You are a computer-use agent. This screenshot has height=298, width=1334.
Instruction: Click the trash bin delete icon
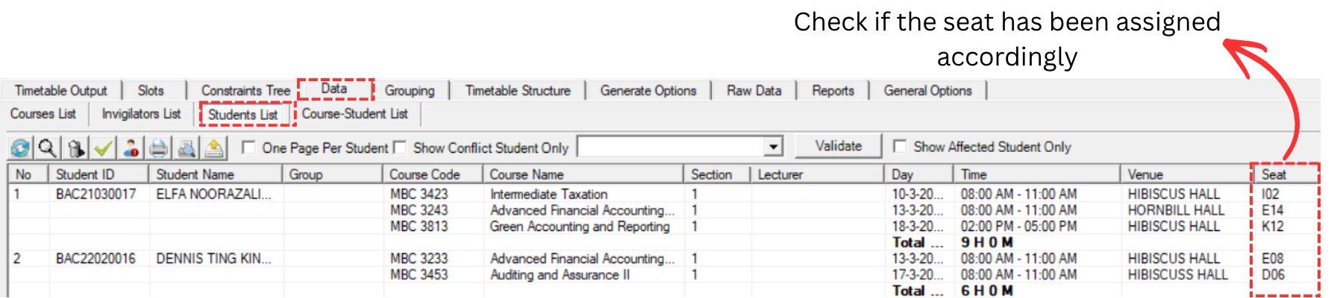coord(75,148)
